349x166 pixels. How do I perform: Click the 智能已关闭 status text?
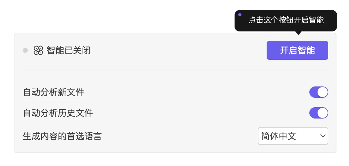[69, 50]
